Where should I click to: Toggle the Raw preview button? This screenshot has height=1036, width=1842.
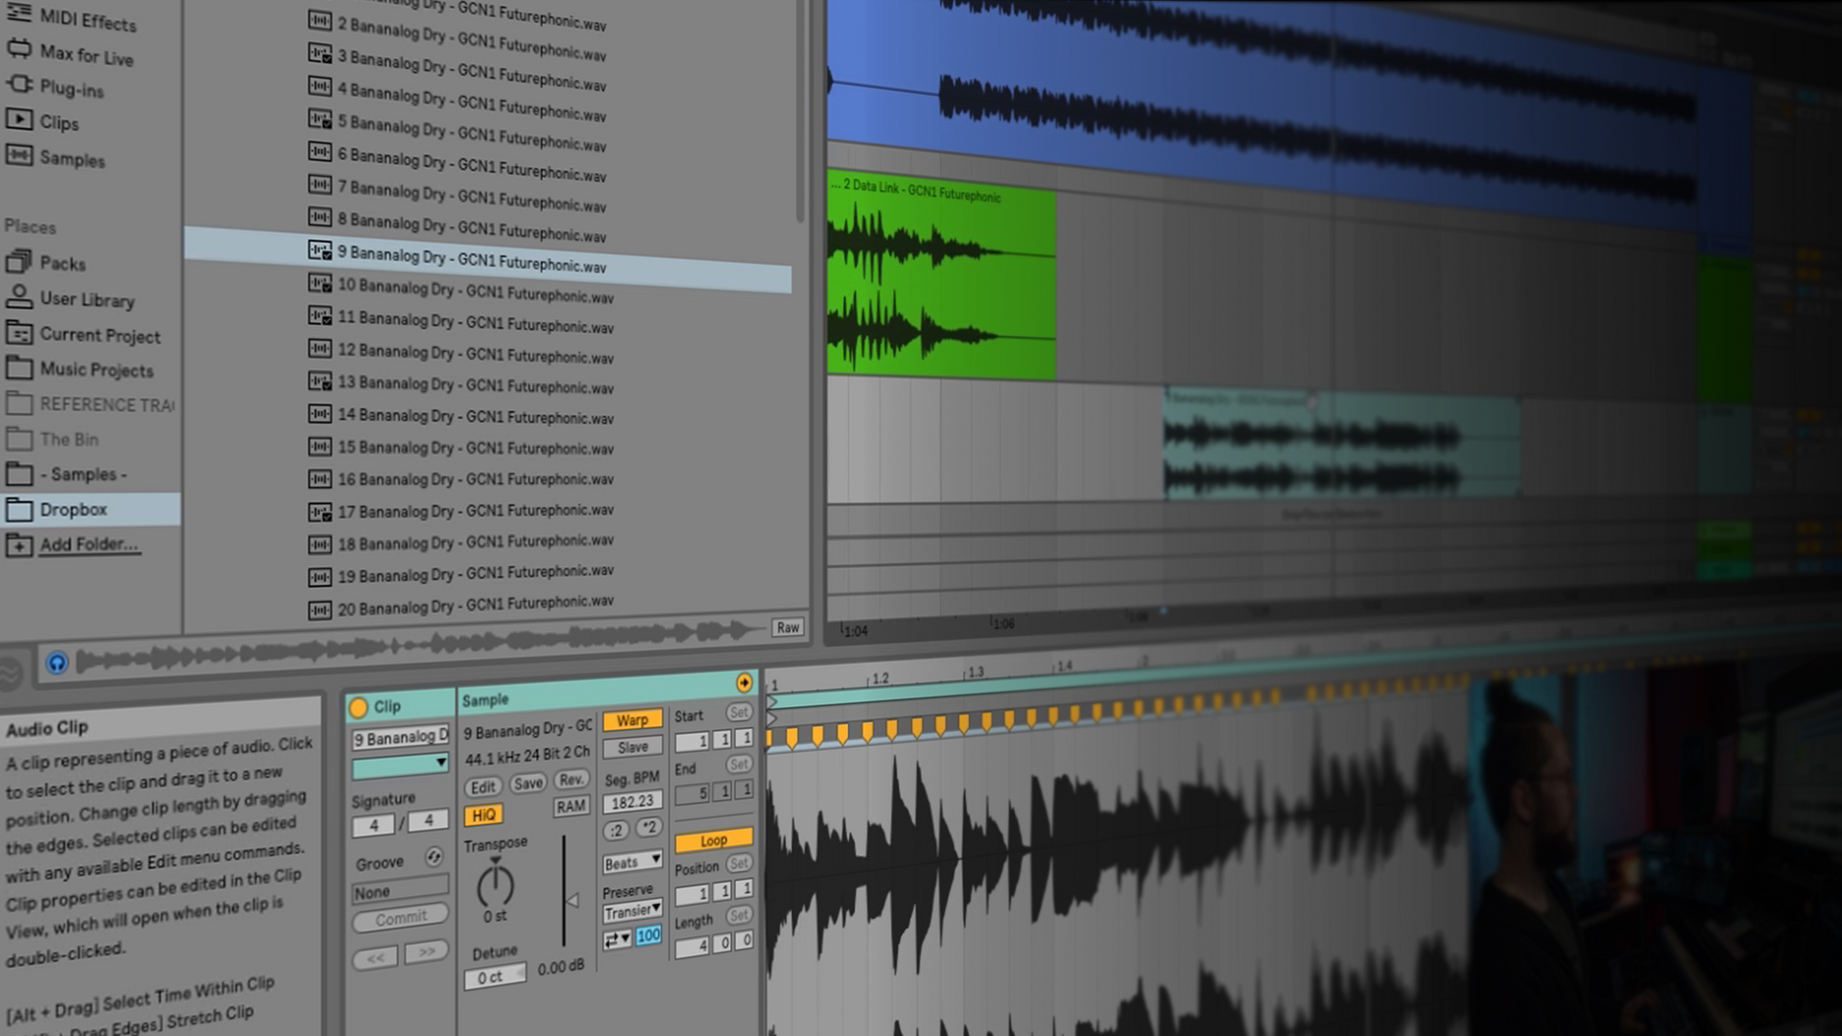pos(788,627)
